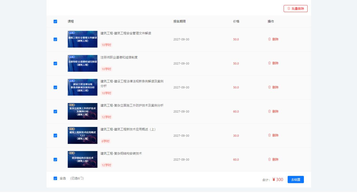
Task: Click the 6学时 tag
Action: coord(106,141)
